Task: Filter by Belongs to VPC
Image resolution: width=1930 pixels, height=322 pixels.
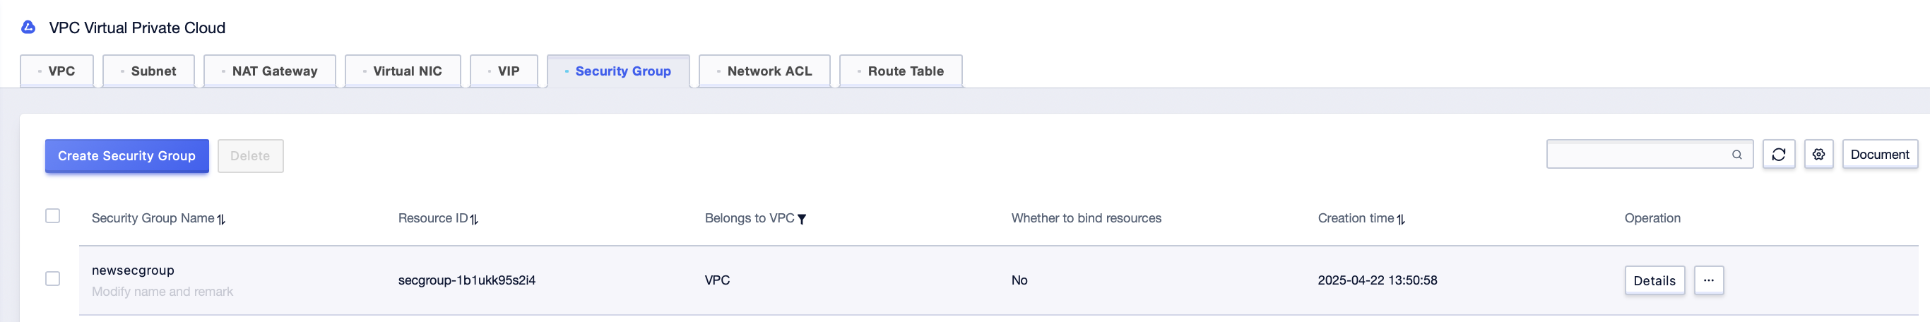Action: pyautogui.click(x=802, y=220)
